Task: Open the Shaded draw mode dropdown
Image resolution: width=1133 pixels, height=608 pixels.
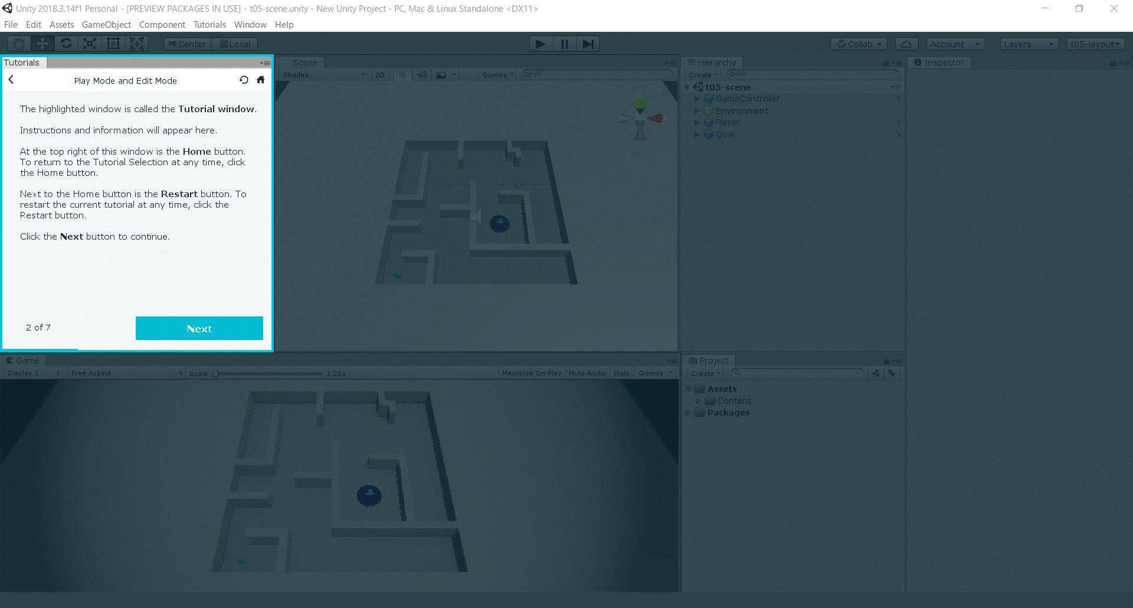Action: (x=323, y=75)
